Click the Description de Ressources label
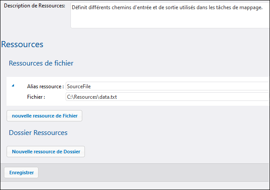 [34, 6]
